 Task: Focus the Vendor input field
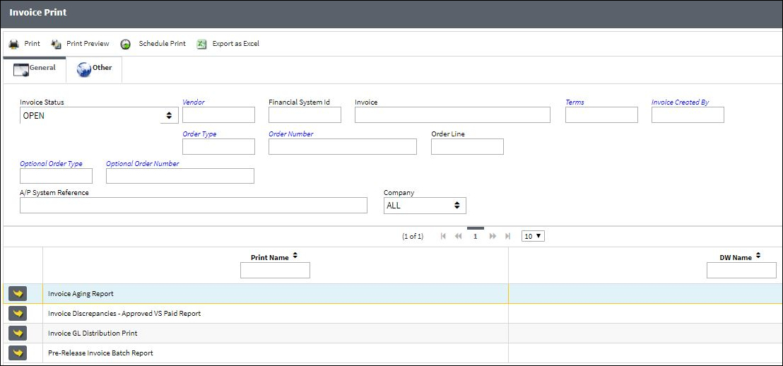(x=219, y=115)
